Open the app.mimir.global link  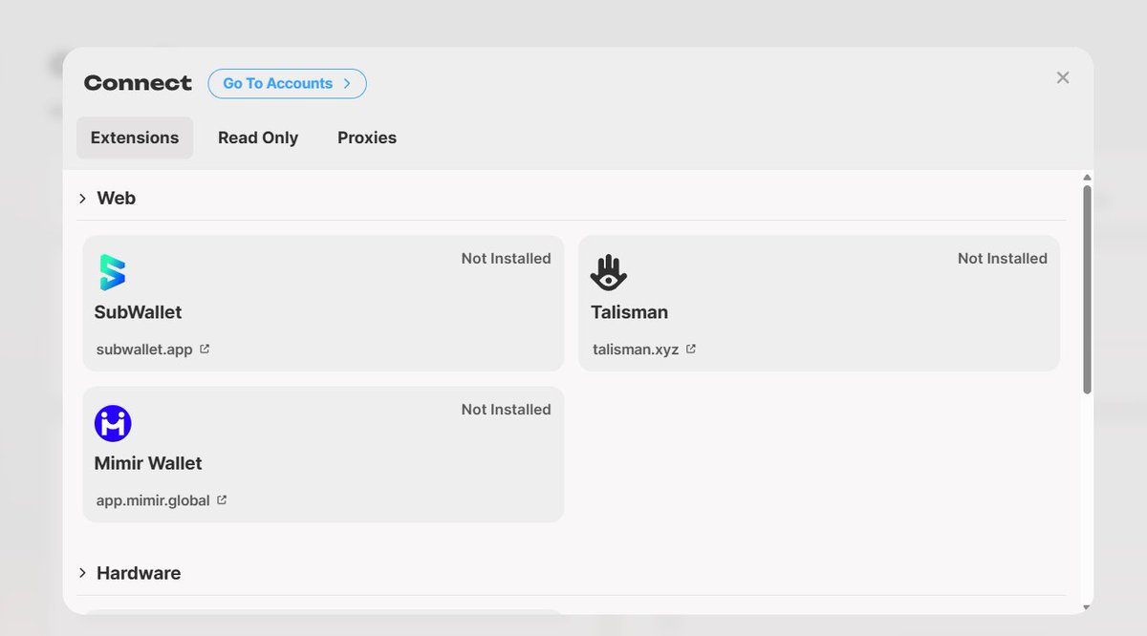pos(153,500)
